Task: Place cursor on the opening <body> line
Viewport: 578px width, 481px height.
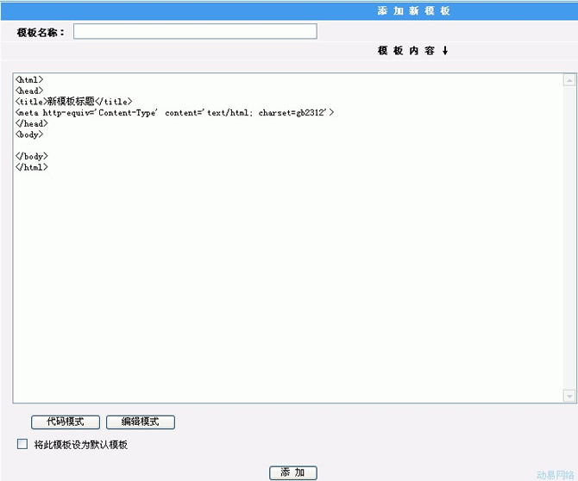Action: (29, 134)
